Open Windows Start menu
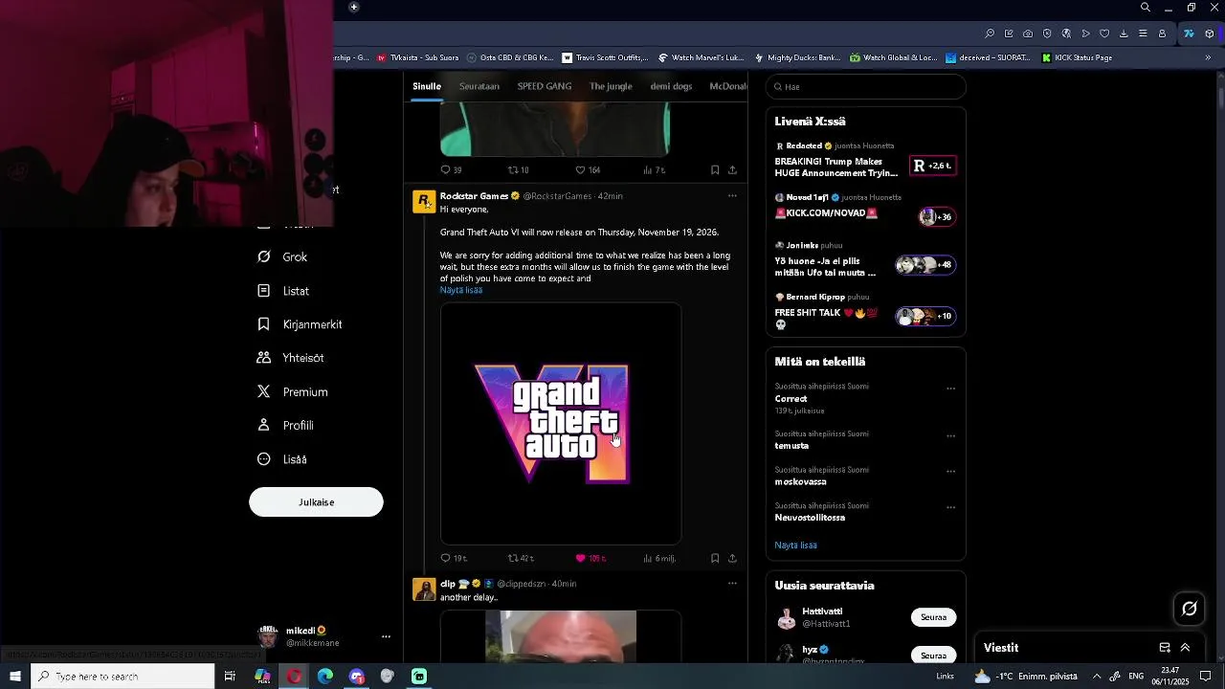 coord(15,677)
